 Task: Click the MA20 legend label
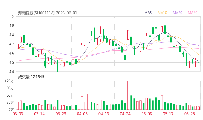pyautogui.click(x=177, y=13)
